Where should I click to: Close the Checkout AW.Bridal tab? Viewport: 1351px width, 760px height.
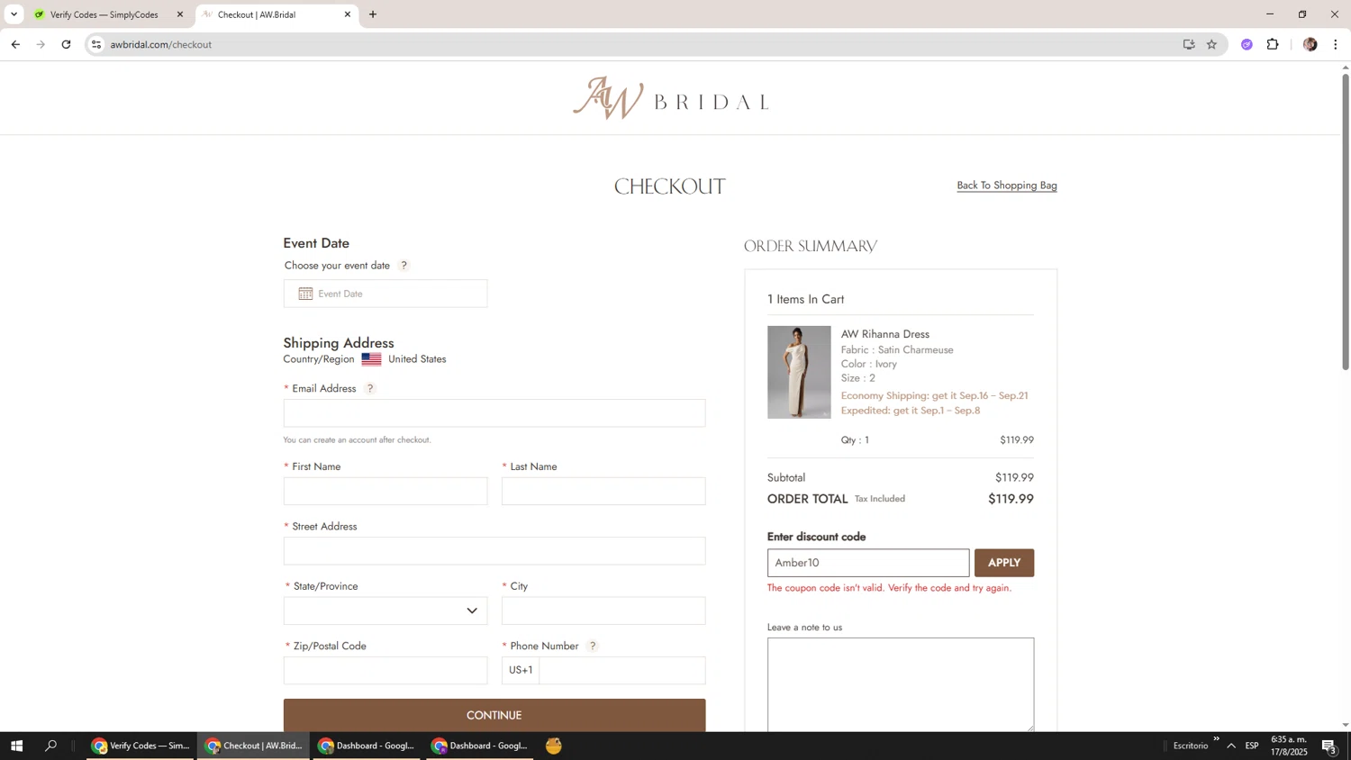click(x=348, y=14)
